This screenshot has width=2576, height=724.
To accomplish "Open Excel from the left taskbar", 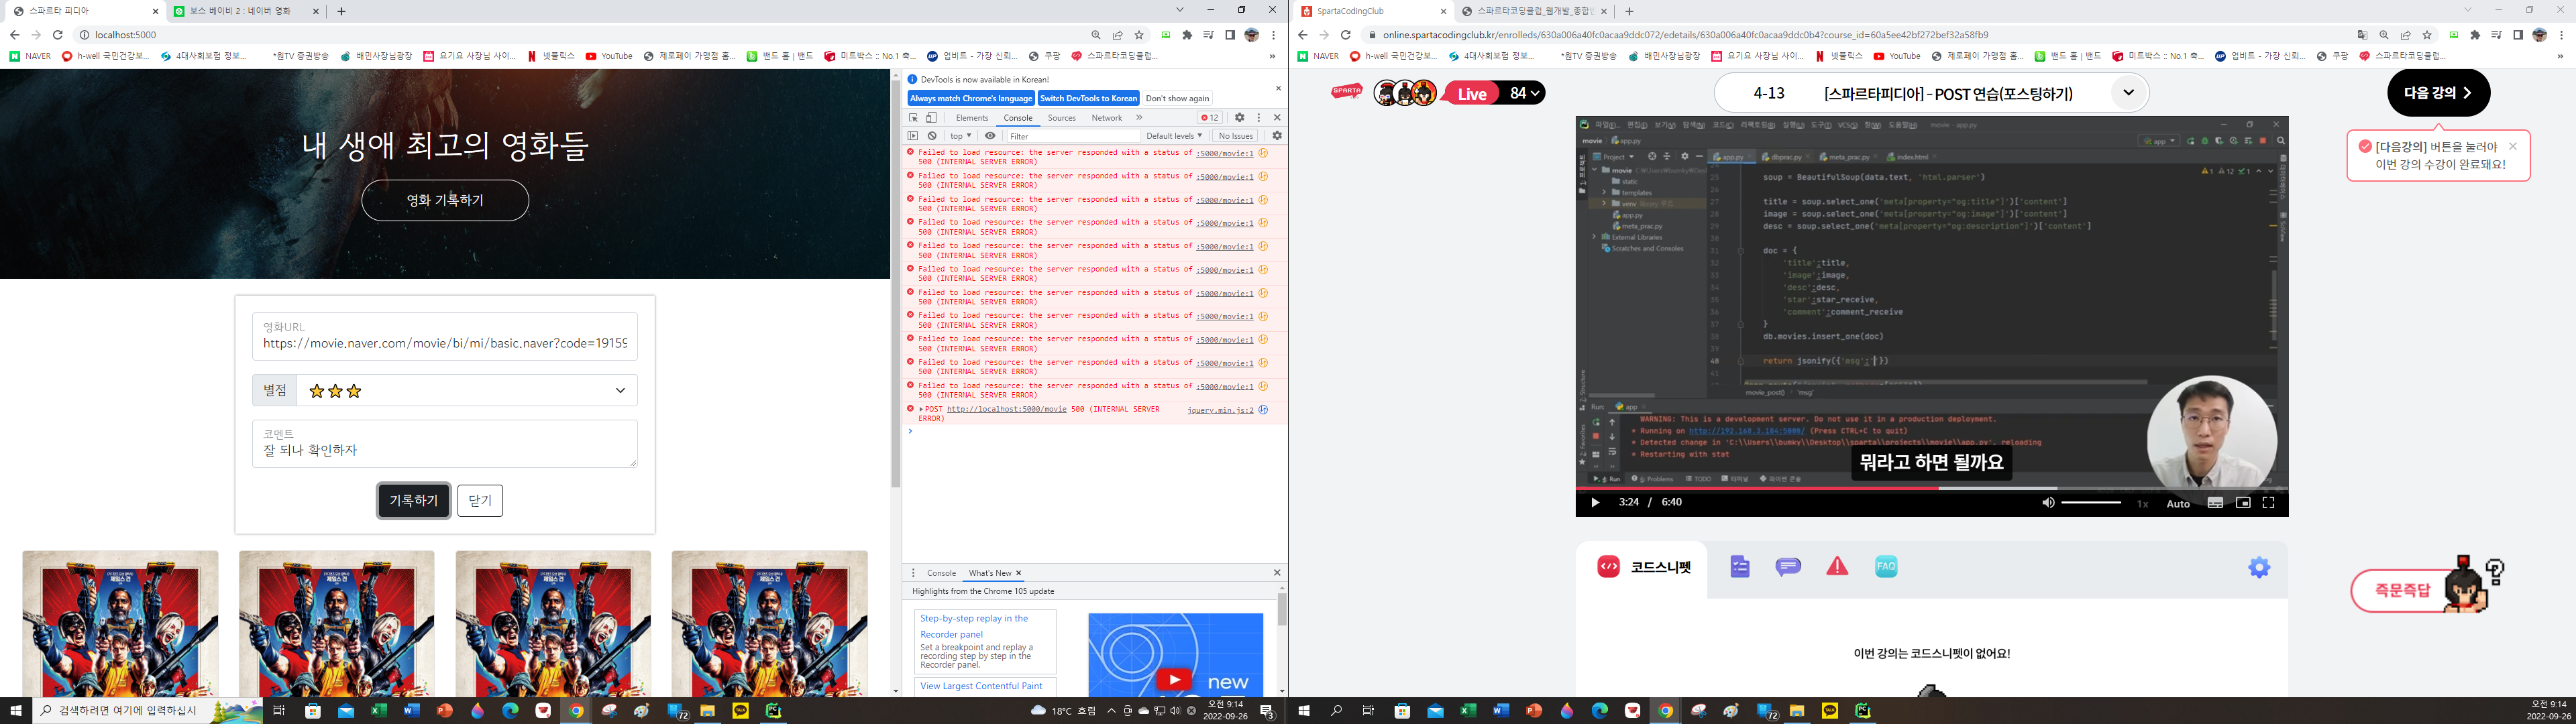I will (x=379, y=711).
